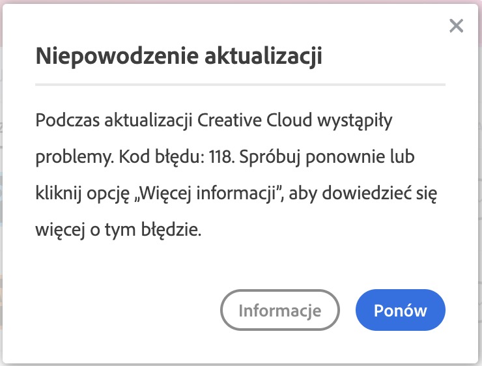482x366 pixels.
Task: Click empty dialog area left of Informacje
Action: click(x=123, y=310)
